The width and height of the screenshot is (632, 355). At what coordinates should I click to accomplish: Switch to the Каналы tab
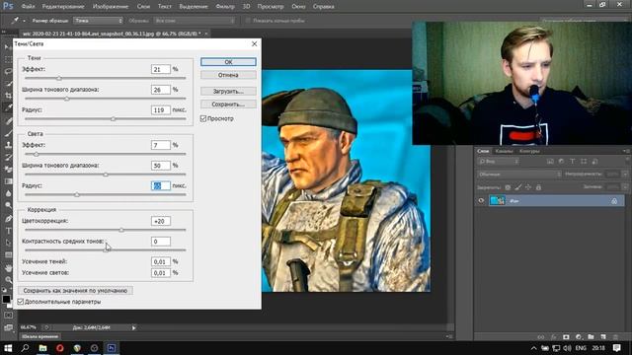505,151
